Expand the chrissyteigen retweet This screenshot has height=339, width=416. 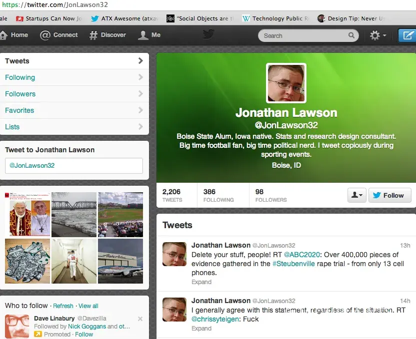click(x=201, y=329)
